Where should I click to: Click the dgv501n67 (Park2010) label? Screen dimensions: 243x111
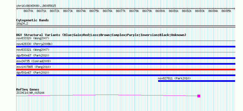[33, 73]
